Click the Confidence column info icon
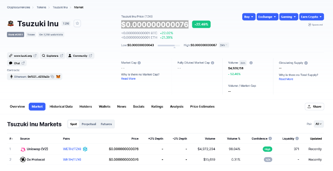This screenshot has width=333, height=171. pos(270,138)
